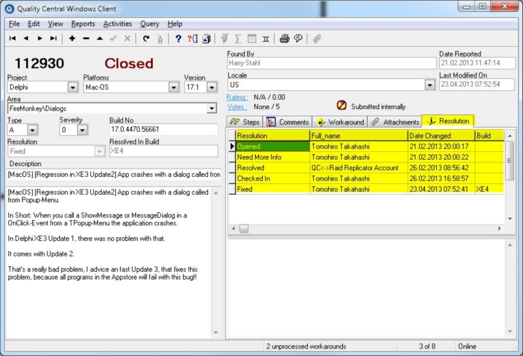Open the Severity dropdown showing 0
Screen dimensions: 523x356
click(x=82, y=130)
